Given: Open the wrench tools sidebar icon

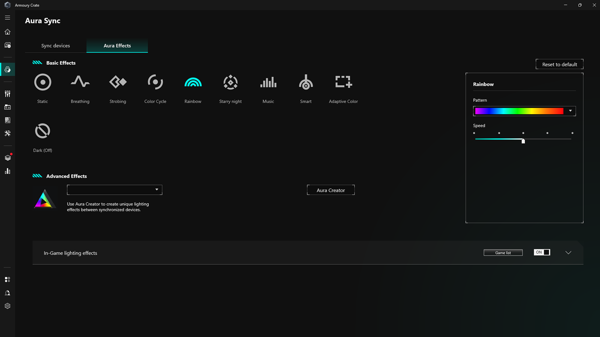Looking at the screenshot, I should point(7,133).
